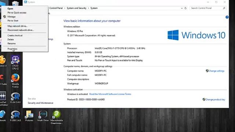Choose Map network drive...
Screen dimensions: 235x132
pyautogui.click(x=17, y=26)
